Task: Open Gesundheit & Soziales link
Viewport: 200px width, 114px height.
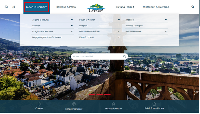Action: [89, 32]
